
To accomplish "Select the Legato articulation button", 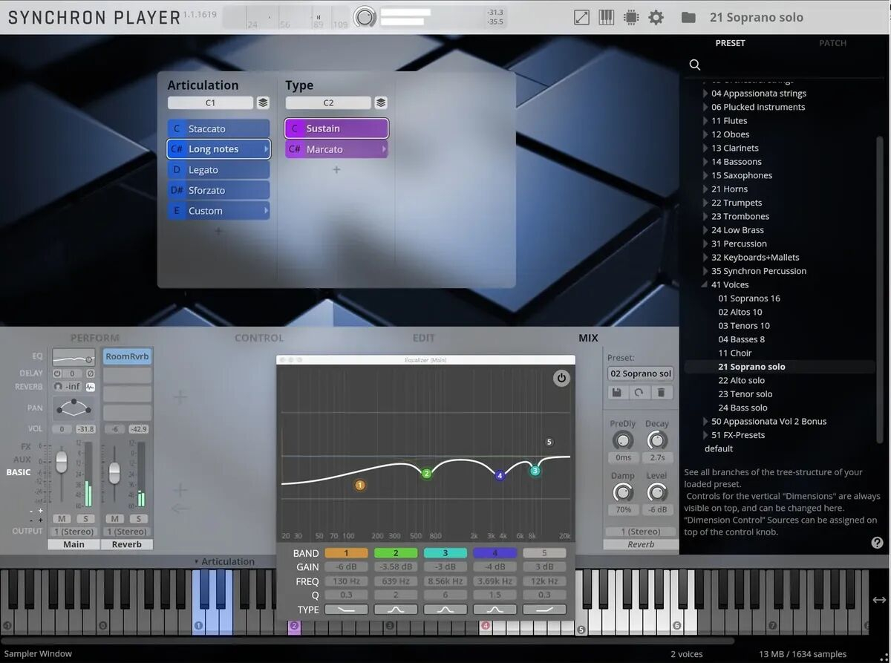I will [218, 170].
